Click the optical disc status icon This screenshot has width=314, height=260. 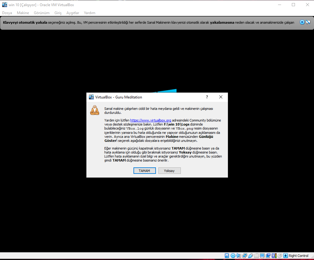pos(233,256)
